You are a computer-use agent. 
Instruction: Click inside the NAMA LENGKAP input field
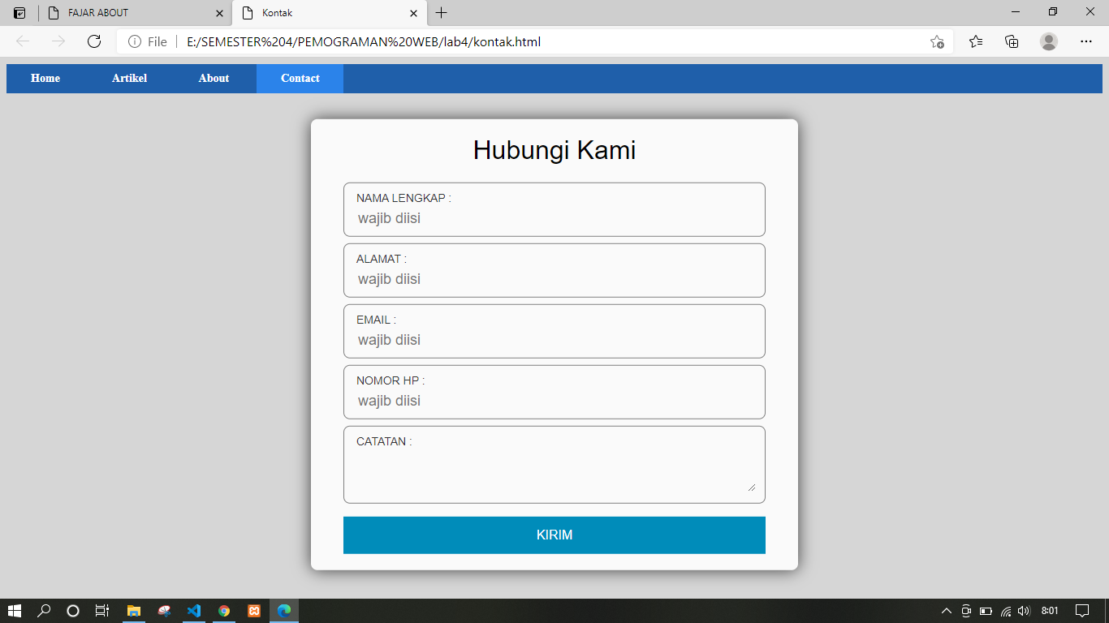pos(554,217)
